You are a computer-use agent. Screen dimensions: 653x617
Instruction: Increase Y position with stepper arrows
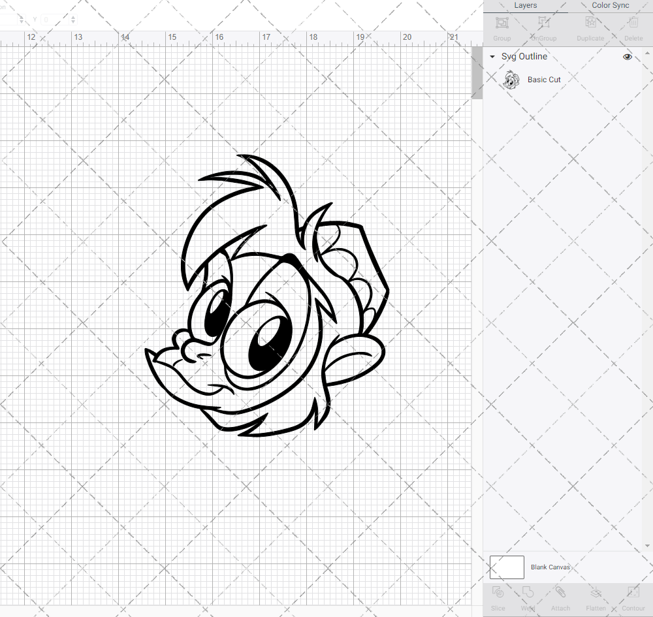click(x=73, y=17)
